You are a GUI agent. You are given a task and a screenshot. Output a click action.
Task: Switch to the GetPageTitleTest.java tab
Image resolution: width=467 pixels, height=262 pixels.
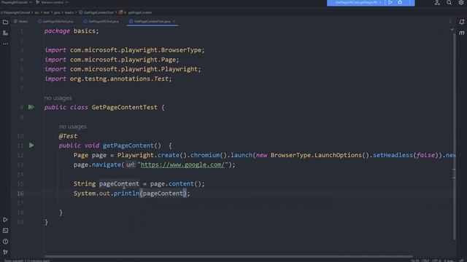tap(55, 21)
